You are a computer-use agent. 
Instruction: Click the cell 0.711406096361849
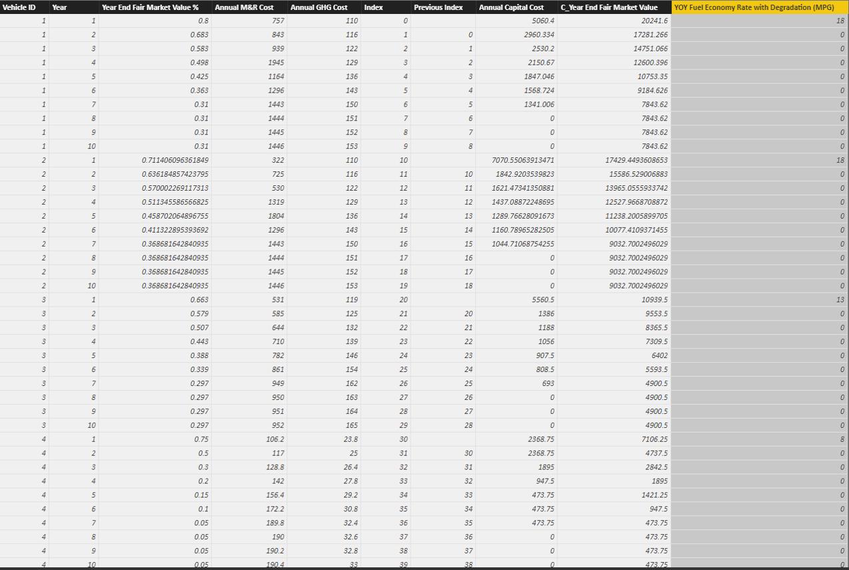(x=155, y=161)
